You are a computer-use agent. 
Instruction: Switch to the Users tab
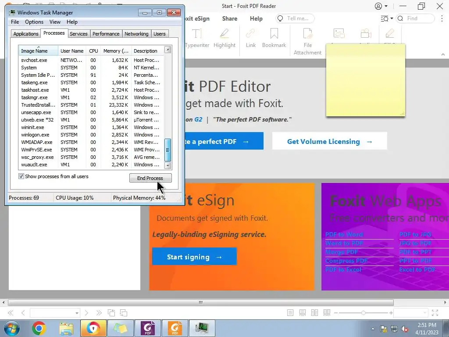(159, 34)
